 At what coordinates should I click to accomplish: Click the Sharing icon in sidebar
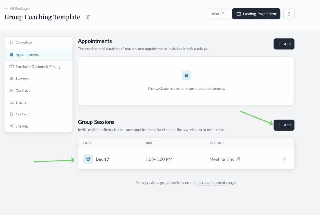pos(12,126)
